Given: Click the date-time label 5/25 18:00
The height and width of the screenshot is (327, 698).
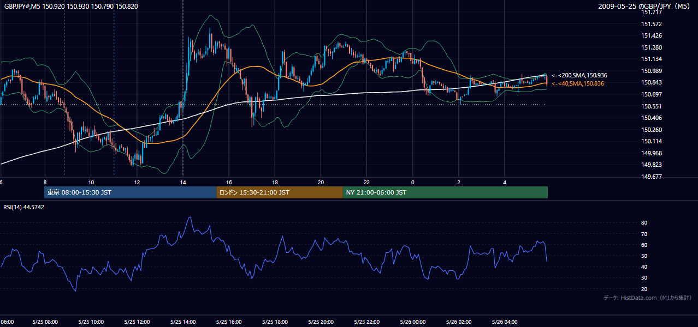Looking at the screenshot, I should (x=275, y=322).
